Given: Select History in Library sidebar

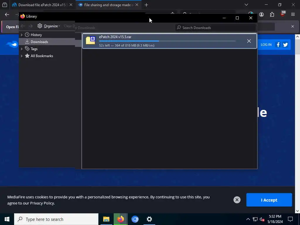Looking at the screenshot, I should [x=36, y=35].
